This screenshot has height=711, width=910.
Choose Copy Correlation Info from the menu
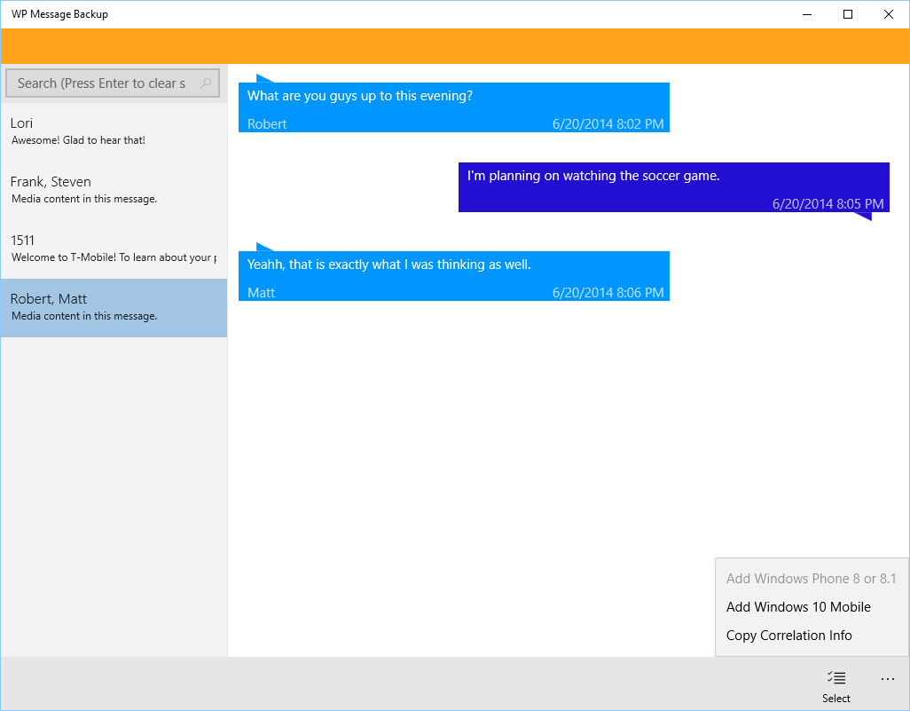tap(788, 635)
